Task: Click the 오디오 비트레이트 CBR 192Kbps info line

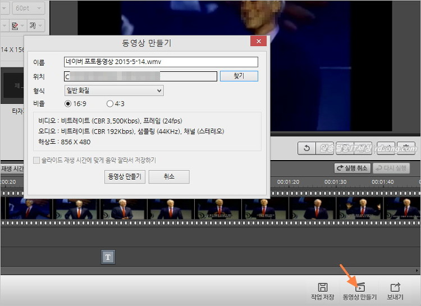Action: point(131,131)
